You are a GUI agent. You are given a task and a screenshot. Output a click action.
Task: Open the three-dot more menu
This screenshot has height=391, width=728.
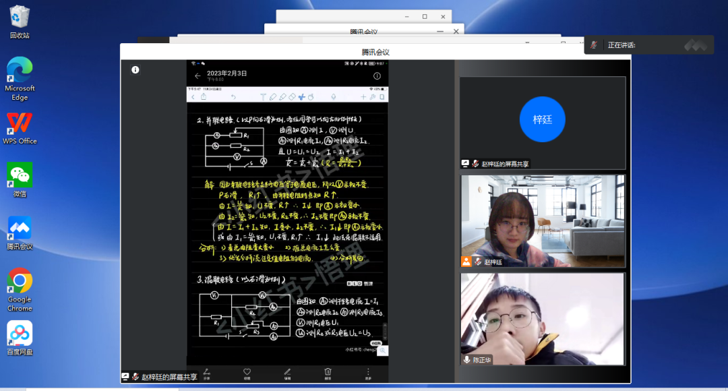click(x=368, y=372)
